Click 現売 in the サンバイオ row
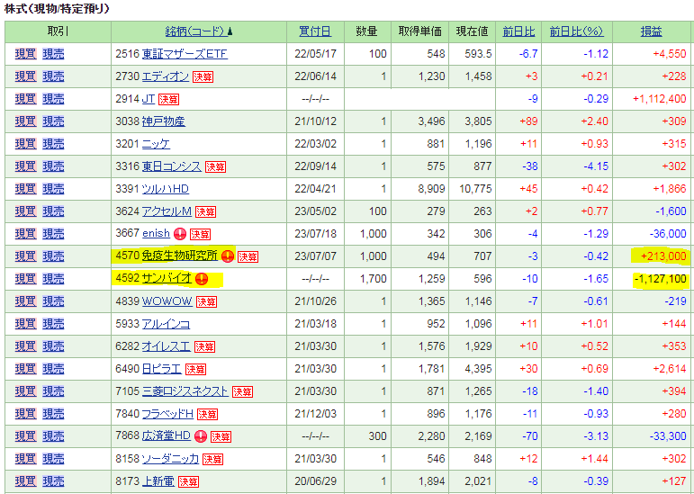 click(x=53, y=279)
